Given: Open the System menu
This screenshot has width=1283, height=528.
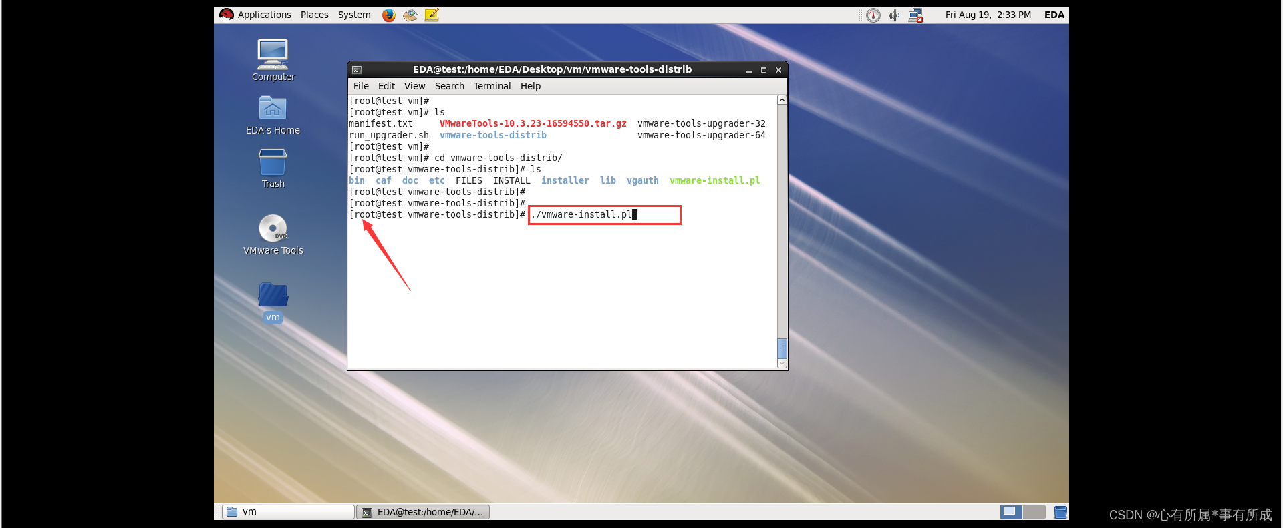Looking at the screenshot, I should pos(354,15).
